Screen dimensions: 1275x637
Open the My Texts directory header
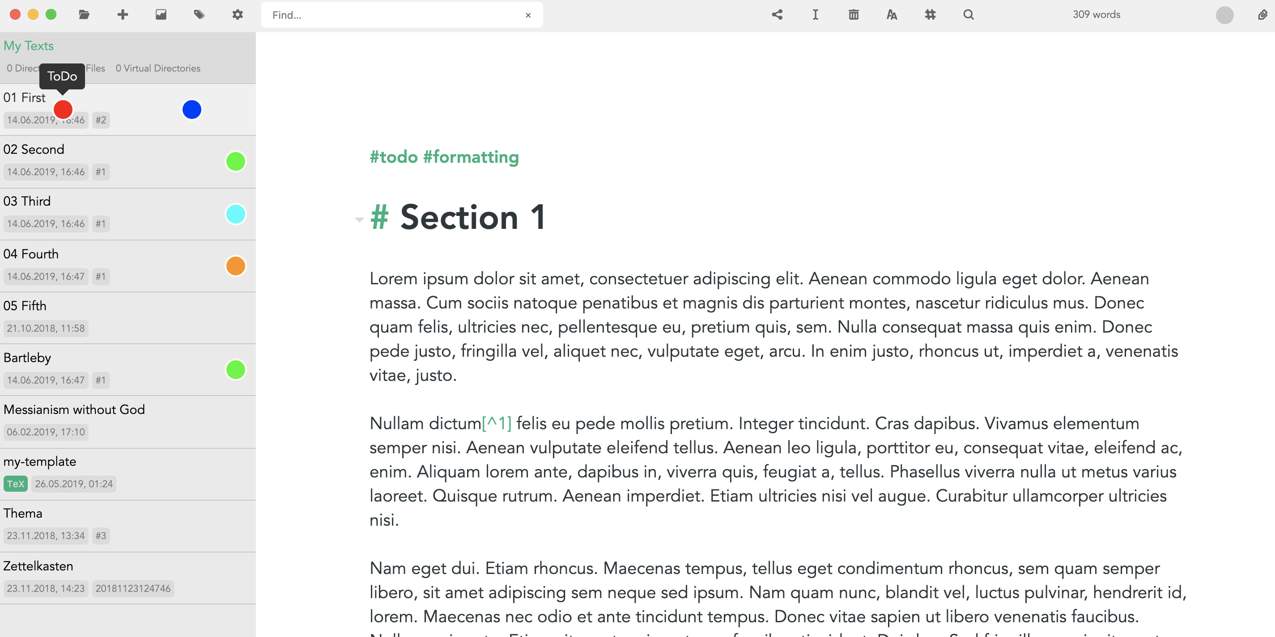pyautogui.click(x=28, y=46)
